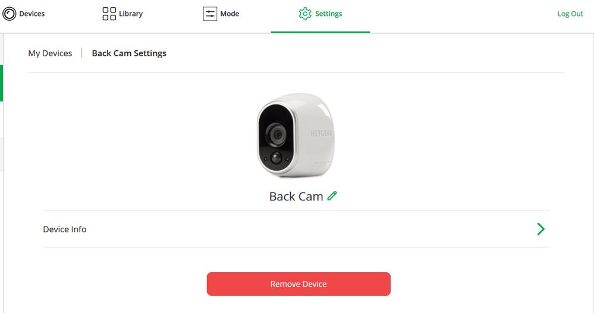594x313 pixels.
Task: Click the Devices circular camera icon
Action: coord(9,14)
